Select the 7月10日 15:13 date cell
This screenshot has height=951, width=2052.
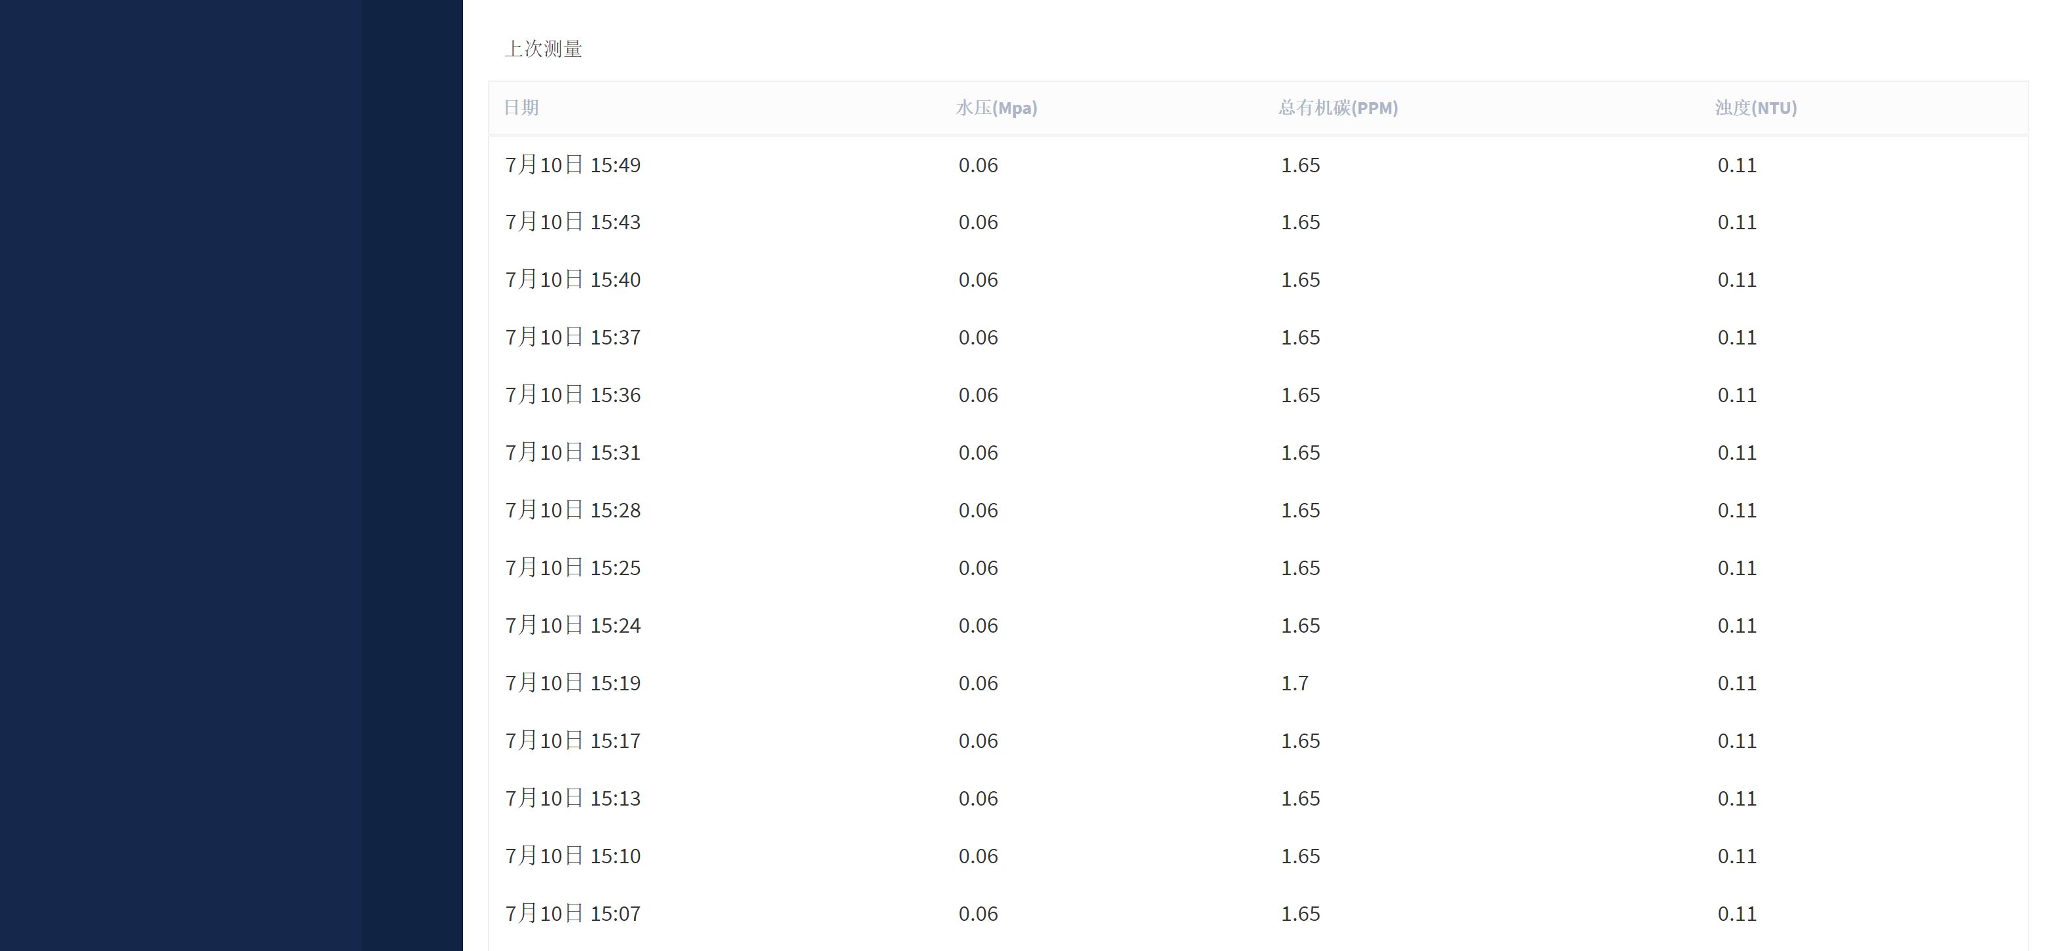pos(572,798)
